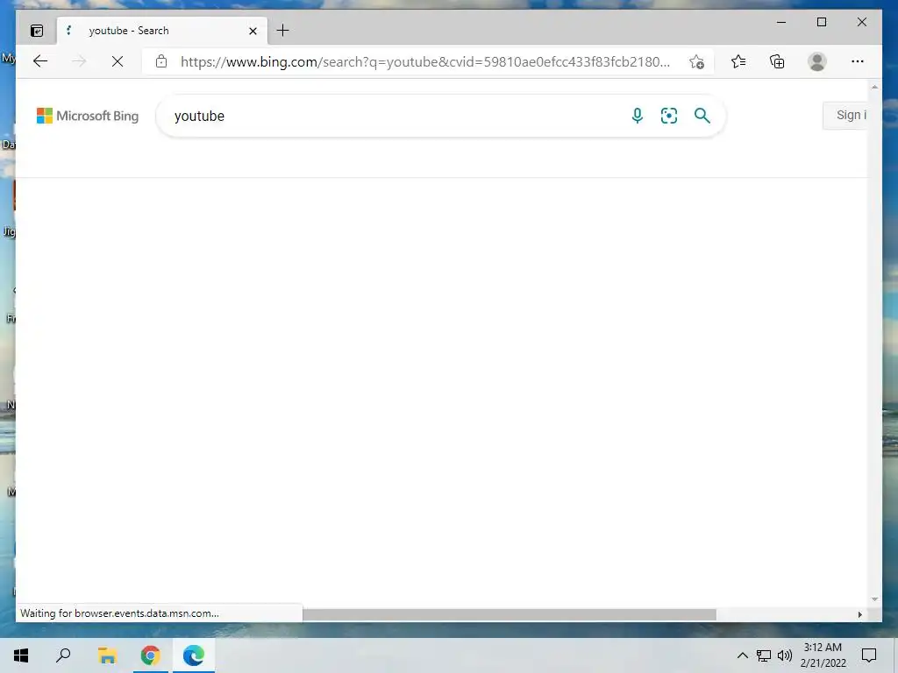This screenshot has height=673, width=898.
Task: Open a new tab with plus button
Action: 283,31
